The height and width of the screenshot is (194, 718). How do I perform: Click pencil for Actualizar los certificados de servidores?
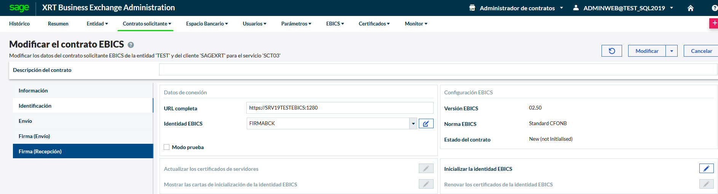point(426,169)
